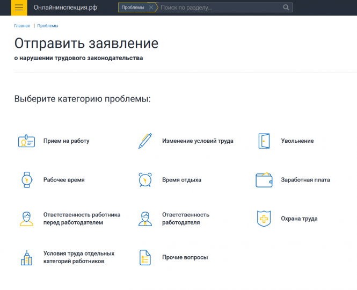The image size is (357, 290).
Task: Select the Время отдыха category
Action: tap(181, 180)
